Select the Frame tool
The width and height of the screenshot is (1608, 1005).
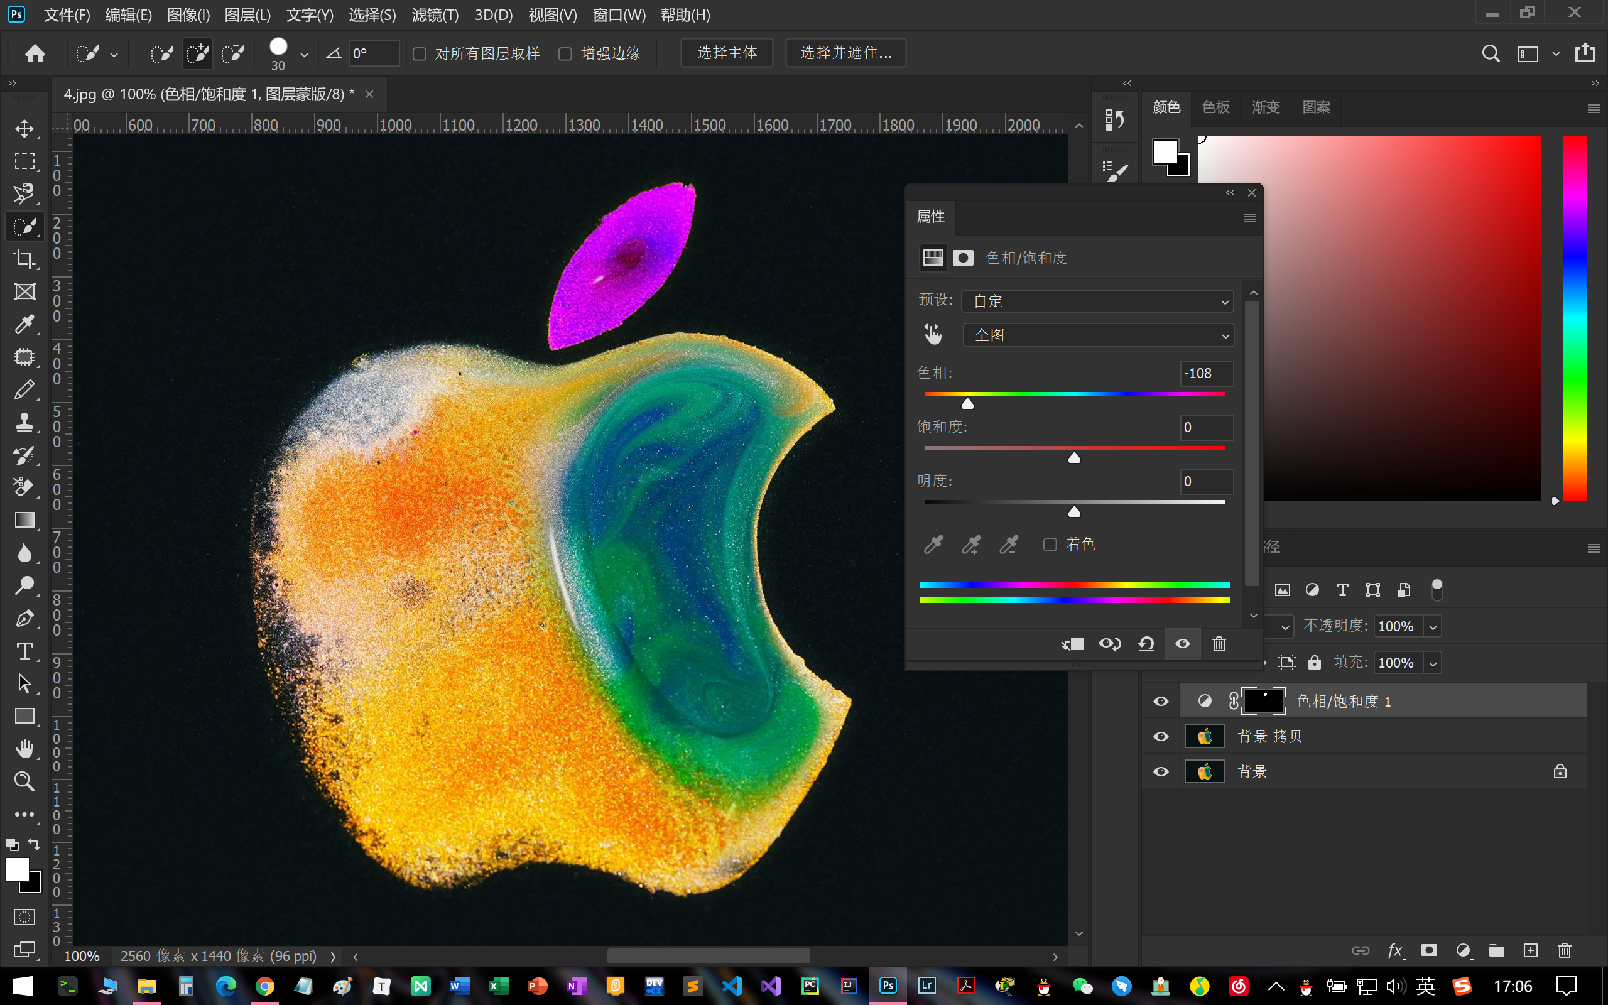point(24,291)
